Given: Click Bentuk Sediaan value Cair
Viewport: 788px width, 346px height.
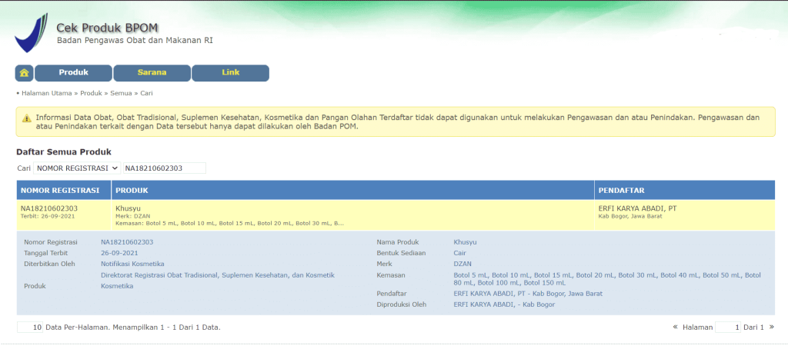Looking at the screenshot, I should coord(460,253).
